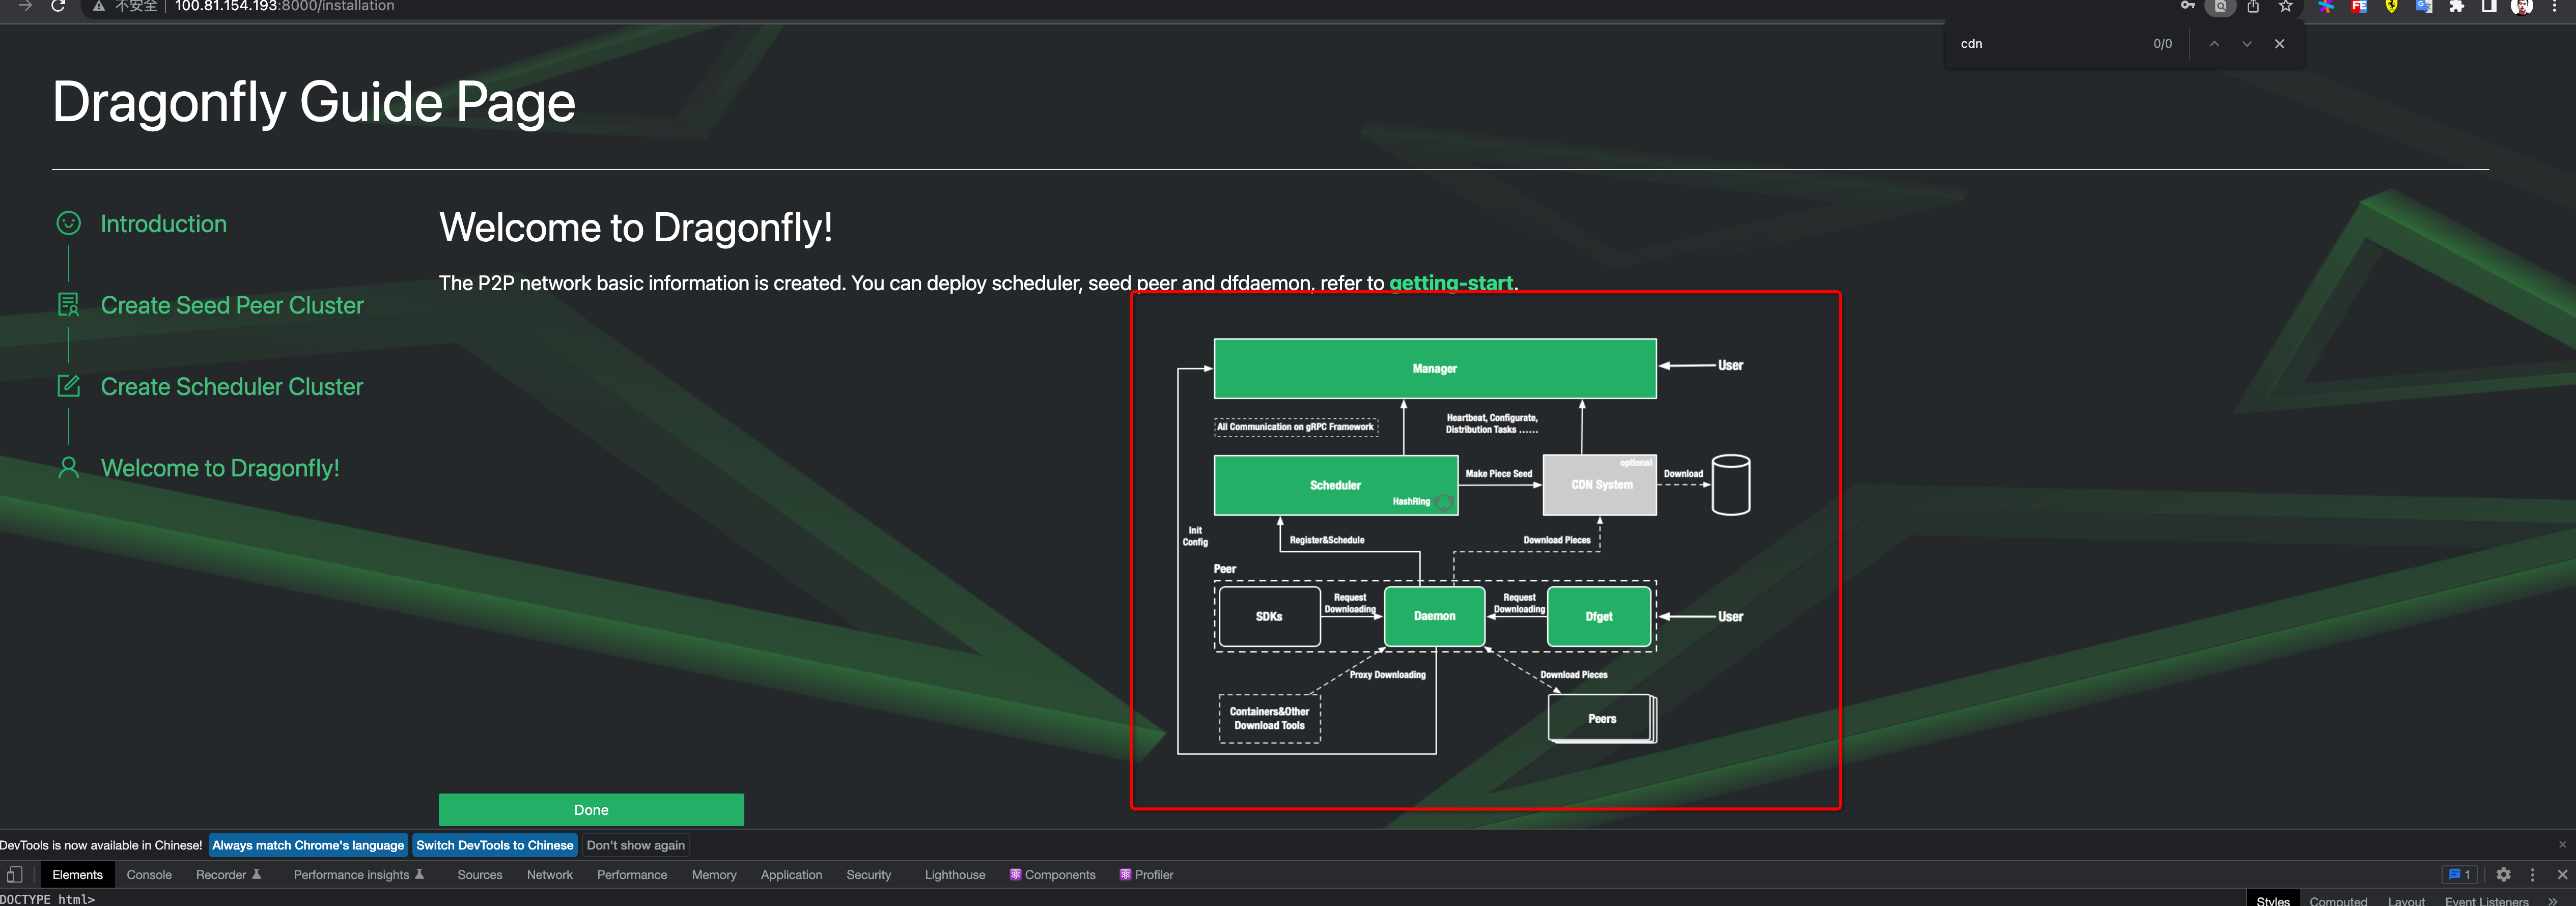
Task: Open the getting-start link
Action: coord(1451,283)
